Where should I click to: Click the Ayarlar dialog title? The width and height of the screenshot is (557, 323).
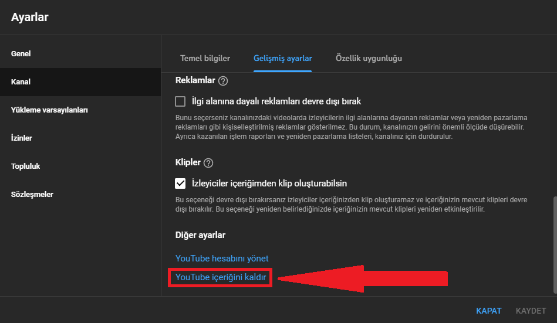point(30,18)
